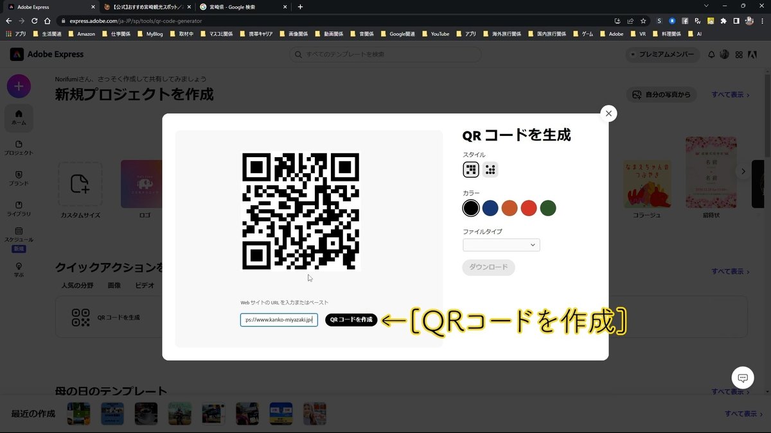Image resolution: width=771 pixels, height=433 pixels.
Task: Open the YouTube bookmarks folder
Action: (x=435, y=34)
